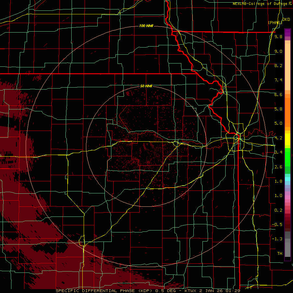Select the cyan band in the color bar
Viewport: 293px width, 293px height.
pos(287,179)
